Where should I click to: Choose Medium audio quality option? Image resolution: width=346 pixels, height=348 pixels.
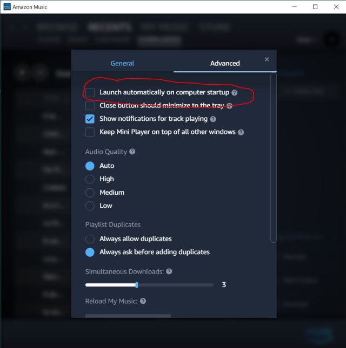coord(90,193)
